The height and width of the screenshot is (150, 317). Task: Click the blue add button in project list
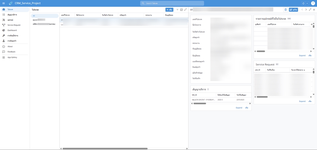click(169, 10)
